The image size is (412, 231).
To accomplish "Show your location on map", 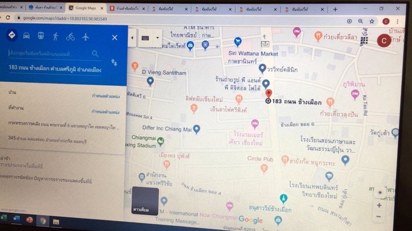I will click(380, 193).
